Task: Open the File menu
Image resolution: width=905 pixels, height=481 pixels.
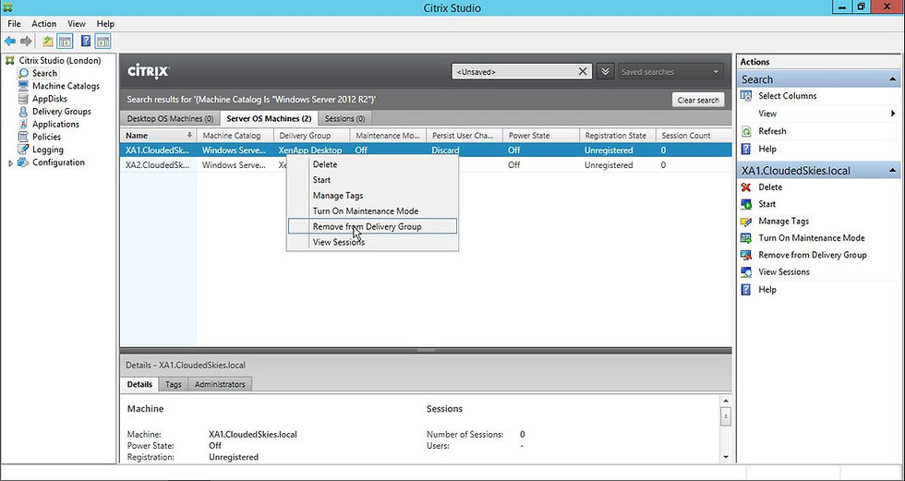Action: click(14, 24)
